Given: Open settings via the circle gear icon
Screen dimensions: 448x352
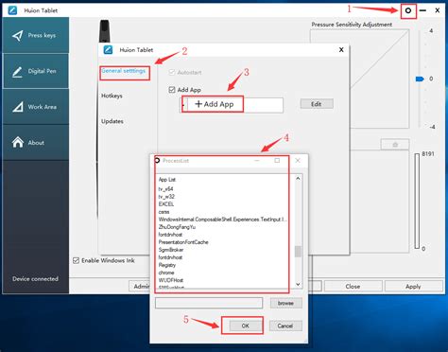Looking at the screenshot, I should coord(408,10).
